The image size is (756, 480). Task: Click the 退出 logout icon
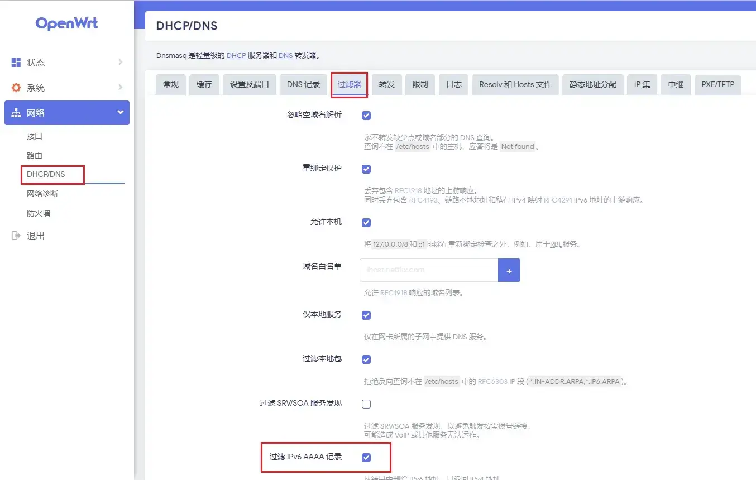tap(16, 236)
